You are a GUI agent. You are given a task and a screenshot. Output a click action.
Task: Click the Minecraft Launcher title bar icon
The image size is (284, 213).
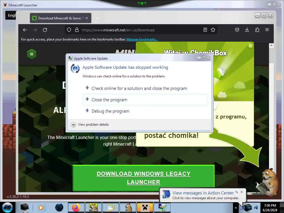coord(5,5)
